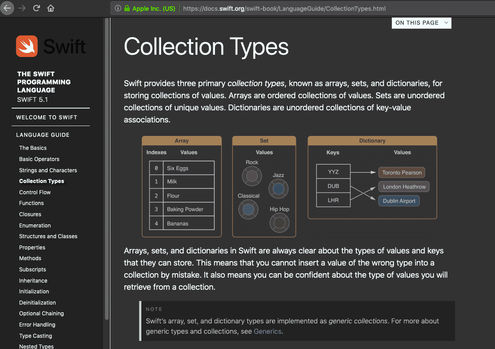Open Basic Operators chapter
Screen dimensions: 495x349
point(39,159)
